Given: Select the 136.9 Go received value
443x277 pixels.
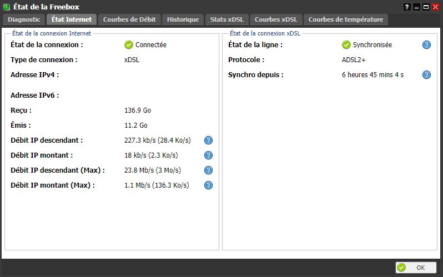Looking at the screenshot, I should click(138, 110).
